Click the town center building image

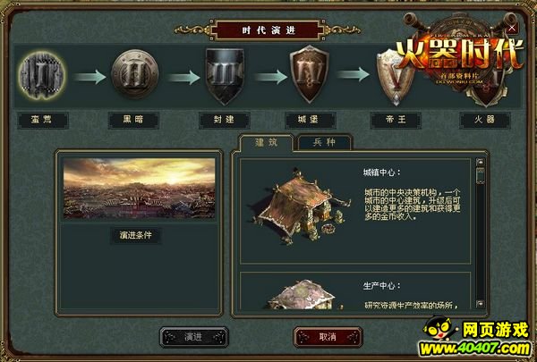pyautogui.click(x=302, y=206)
